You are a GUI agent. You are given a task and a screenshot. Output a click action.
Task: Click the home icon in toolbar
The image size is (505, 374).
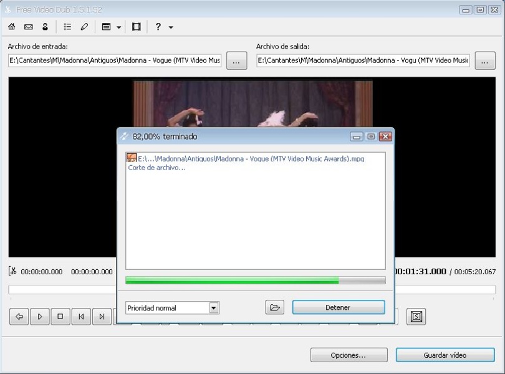pyautogui.click(x=12, y=27)
